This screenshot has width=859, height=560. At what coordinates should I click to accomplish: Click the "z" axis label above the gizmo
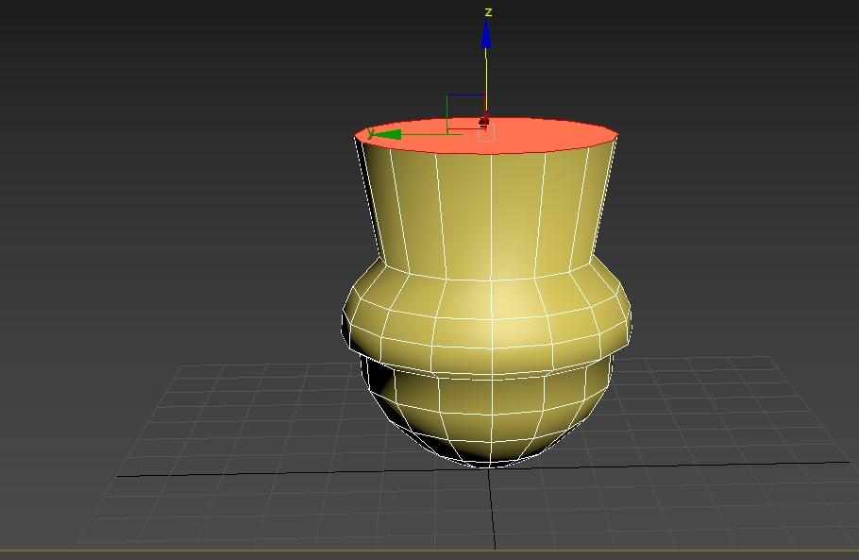coord(488,12)
